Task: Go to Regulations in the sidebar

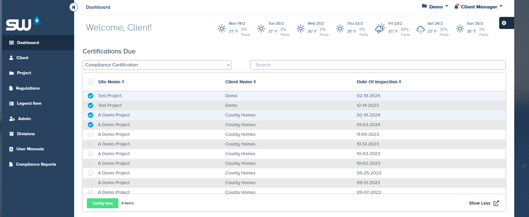Action: [27, 88]
